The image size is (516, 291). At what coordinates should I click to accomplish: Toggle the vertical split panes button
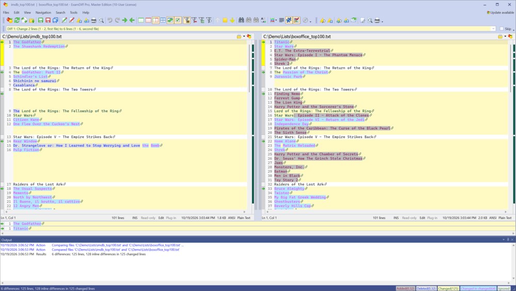[x=156, y=21]
